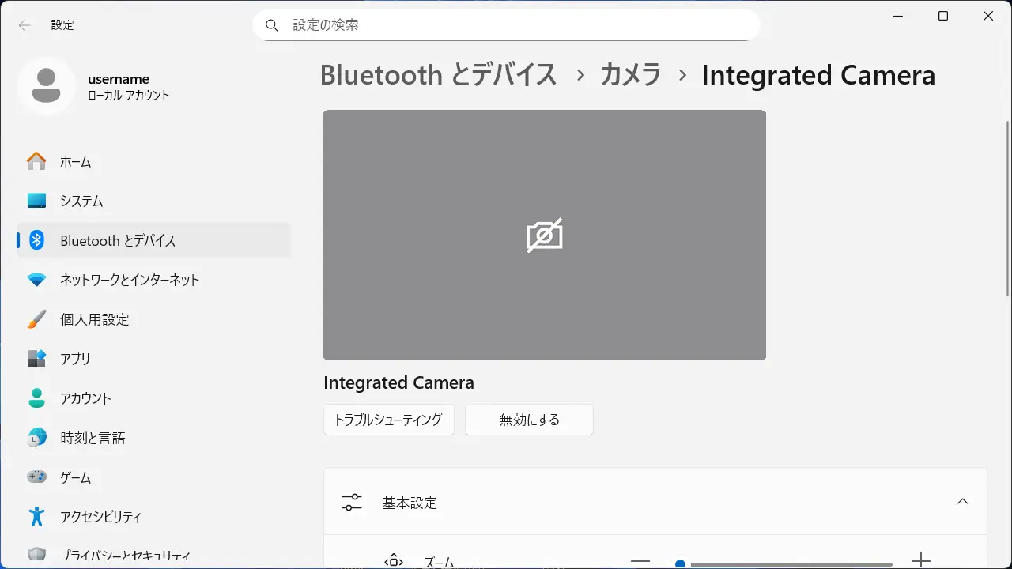
Task: Open the システム settings category
Action: click(x=81, y=201)
